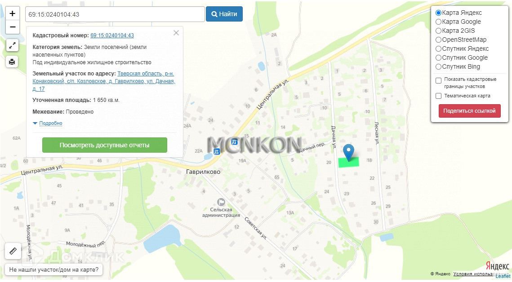Viewport: 512px width, 282px height.
Task: Click the Сельская администрация flag icon
Action: pos(221,202)
